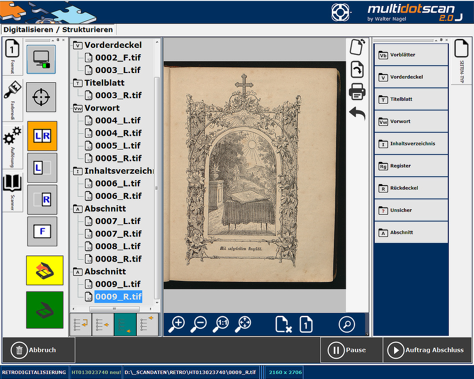
Task: Click the 2160 x 2706 status entry
Action: [285, 373]
